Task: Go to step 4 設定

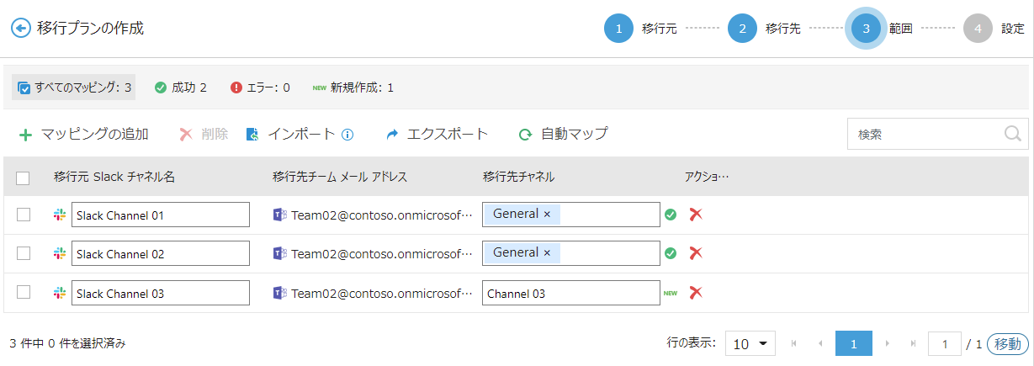Action: tap(978, 29)
